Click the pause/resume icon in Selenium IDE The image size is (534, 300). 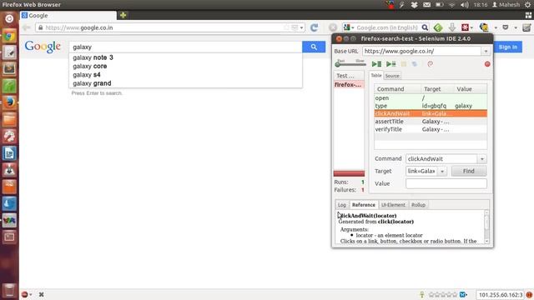(x=404, y=64)
